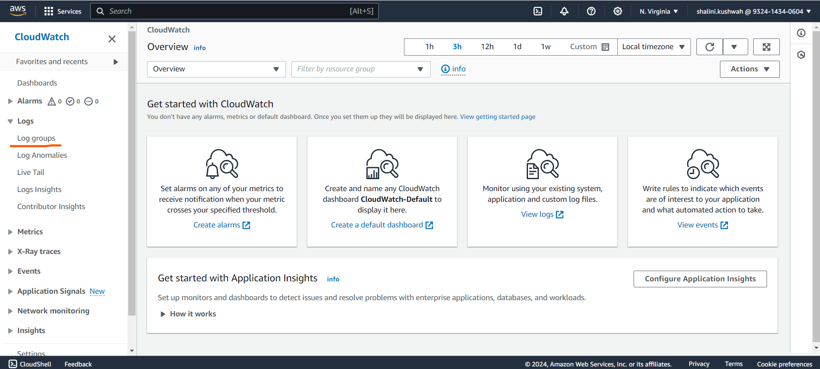
Task: Click the Create alarms link
Action: click(x=222, y=225)
